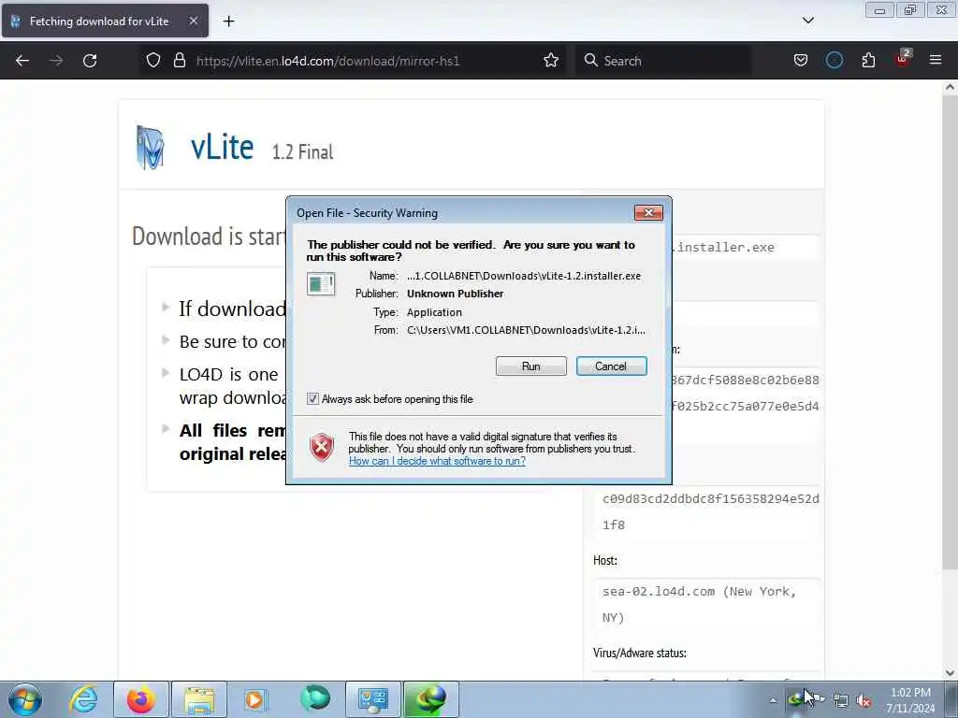
Task: Click the vLite title heading
Action: [x=222, y=147]
